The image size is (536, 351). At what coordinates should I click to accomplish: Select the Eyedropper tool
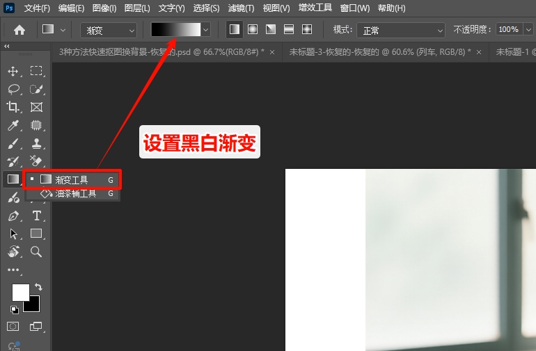13,125
